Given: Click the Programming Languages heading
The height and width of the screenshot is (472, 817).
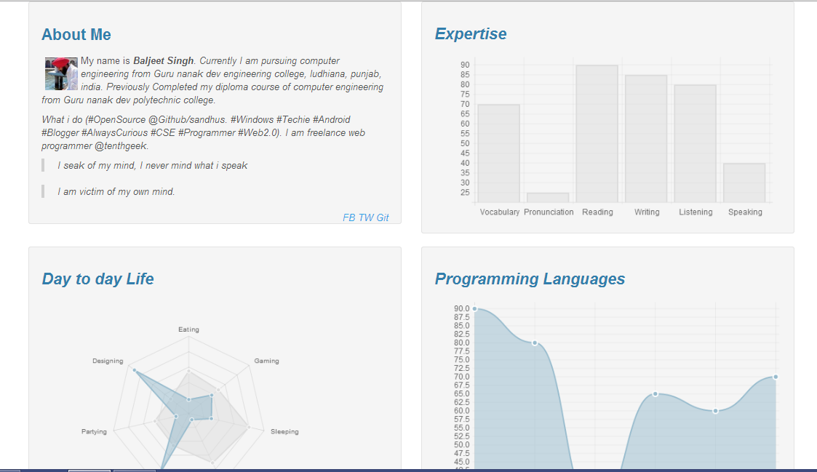Looking at the screenshot, I should [530, 279].
